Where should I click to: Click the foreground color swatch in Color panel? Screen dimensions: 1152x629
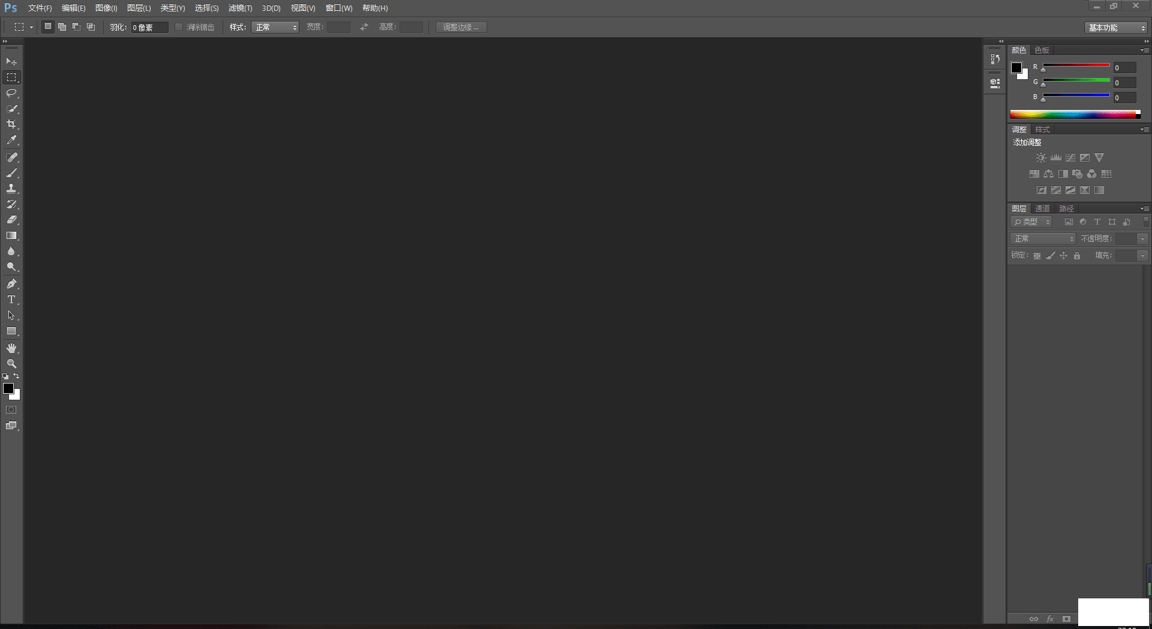pos(1016,68)
